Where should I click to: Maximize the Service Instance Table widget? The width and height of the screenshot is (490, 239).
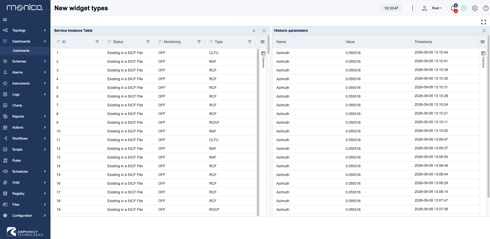click(x=264, y=30)
